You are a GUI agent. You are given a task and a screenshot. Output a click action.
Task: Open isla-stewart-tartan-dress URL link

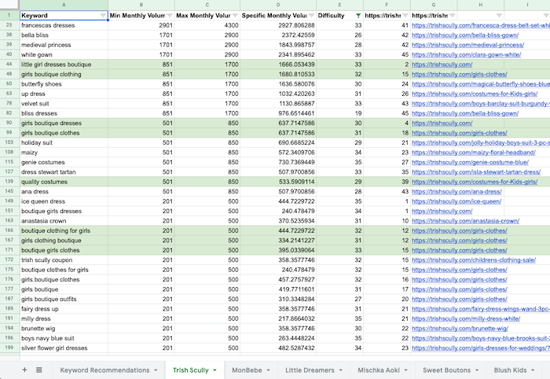pos(476,172)
